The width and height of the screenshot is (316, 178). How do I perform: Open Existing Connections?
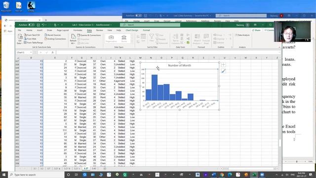[x=55, y=39]
